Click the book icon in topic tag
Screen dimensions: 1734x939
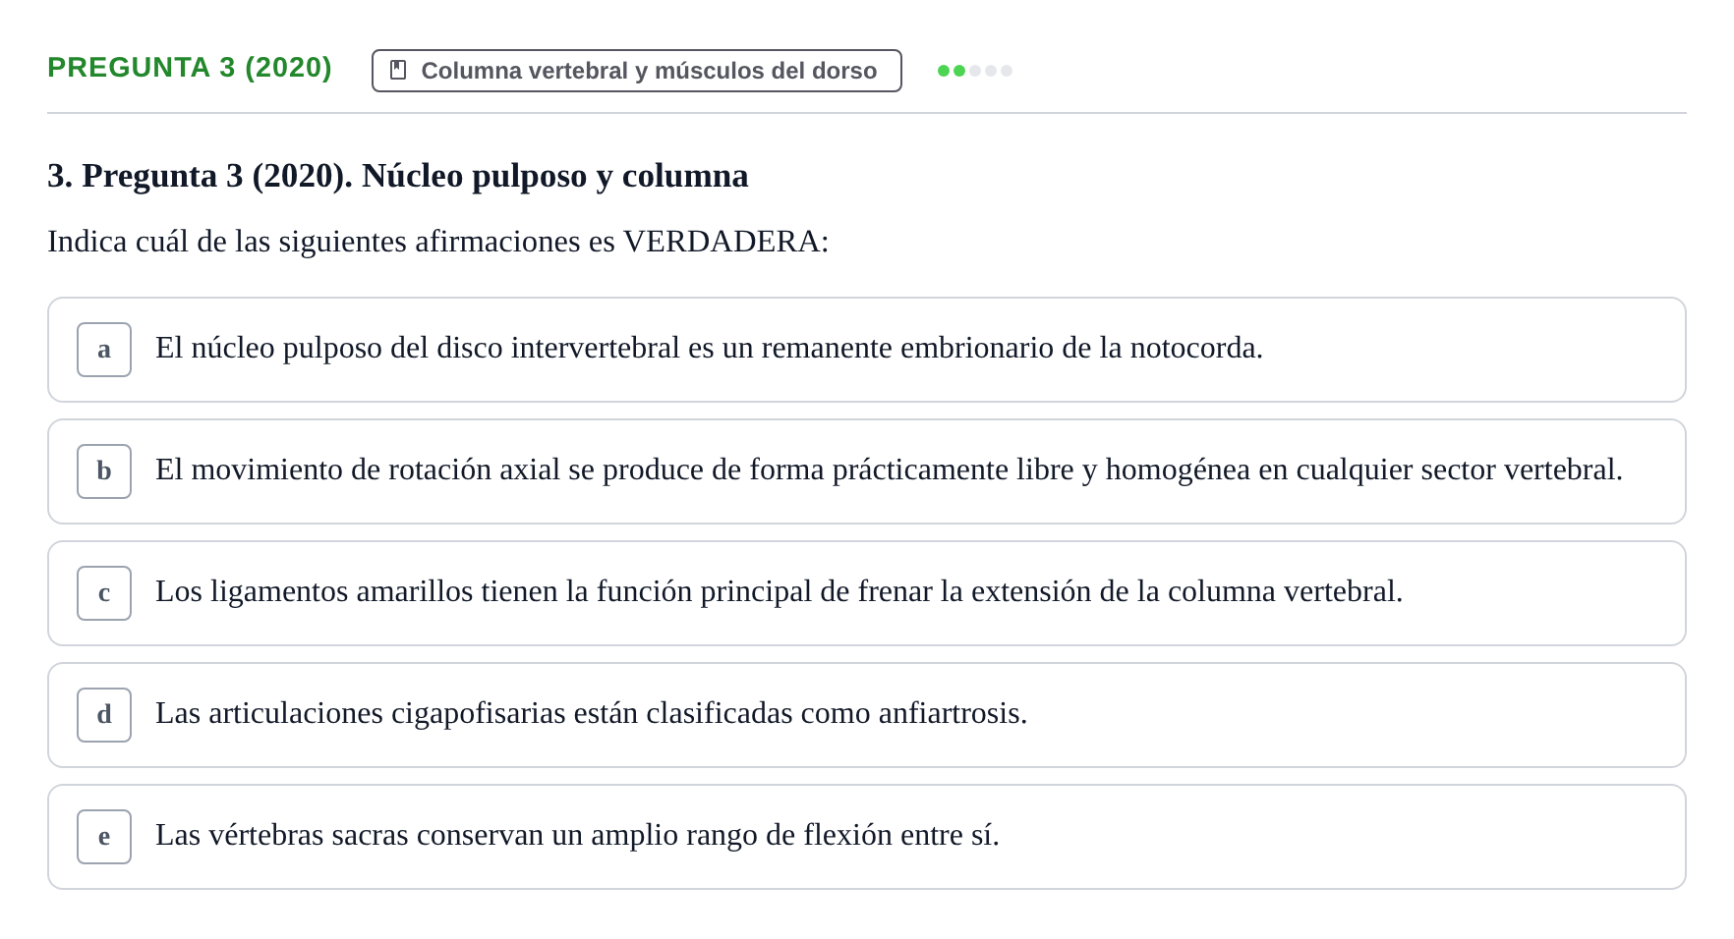398,71
